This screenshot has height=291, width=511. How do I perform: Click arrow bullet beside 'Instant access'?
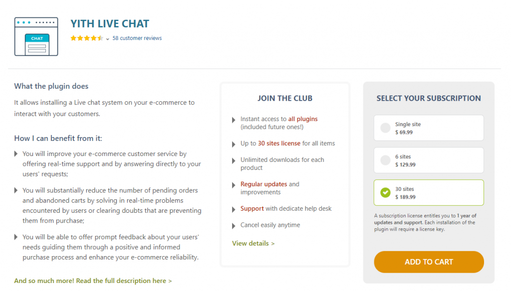234,120
